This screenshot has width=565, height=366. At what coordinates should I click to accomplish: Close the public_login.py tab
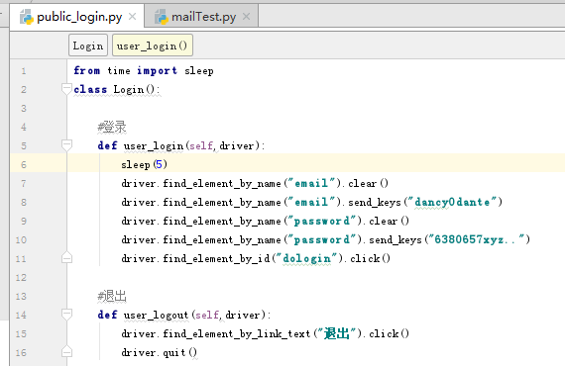click(132, 17)
